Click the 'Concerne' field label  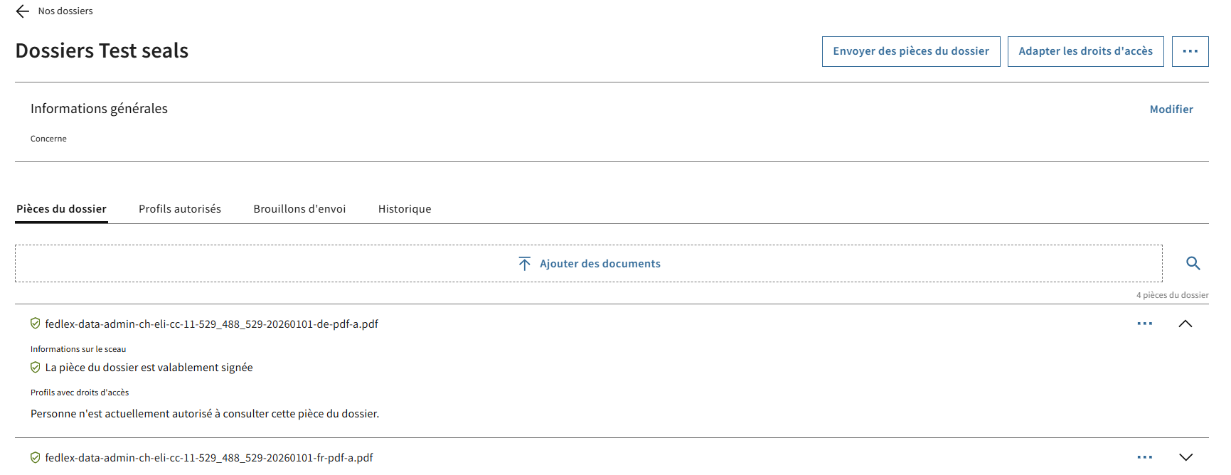(x=48, y=139)
